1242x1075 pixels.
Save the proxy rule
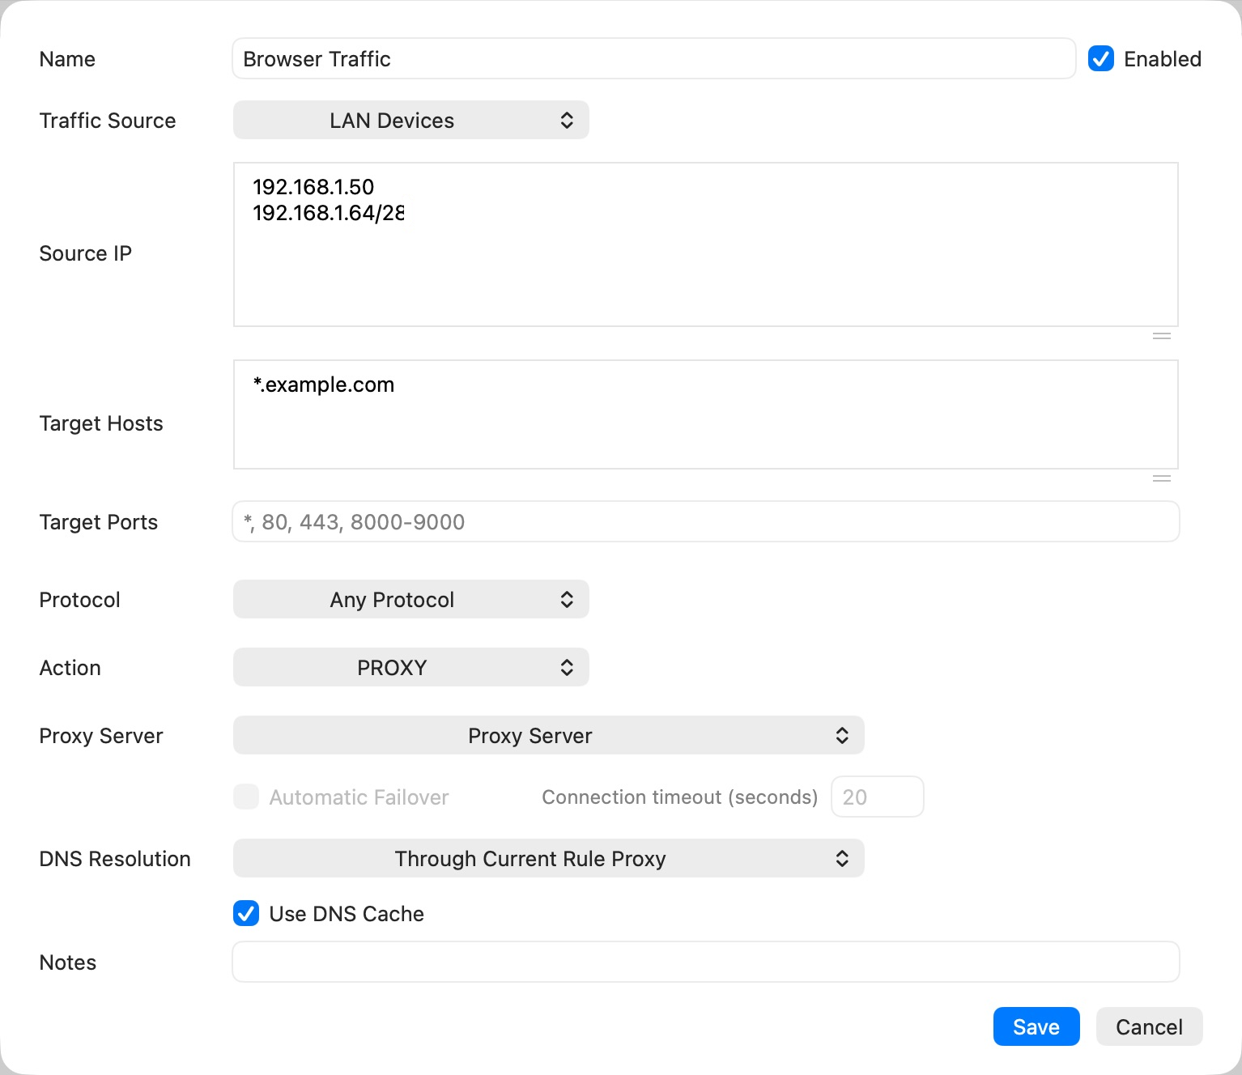[x=1036, y=1027]
